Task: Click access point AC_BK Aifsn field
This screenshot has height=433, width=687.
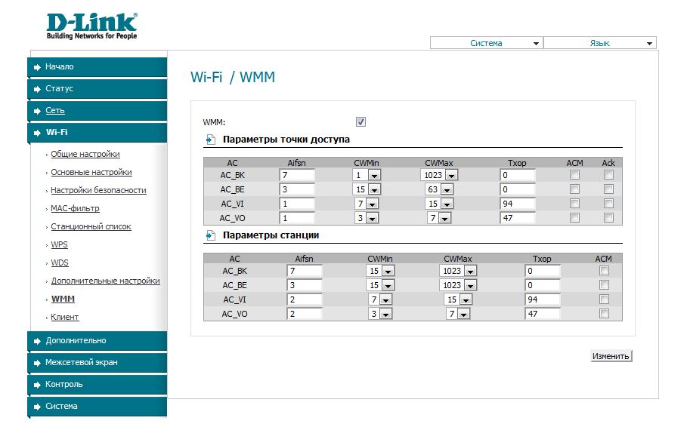Action: pos(297,175)
